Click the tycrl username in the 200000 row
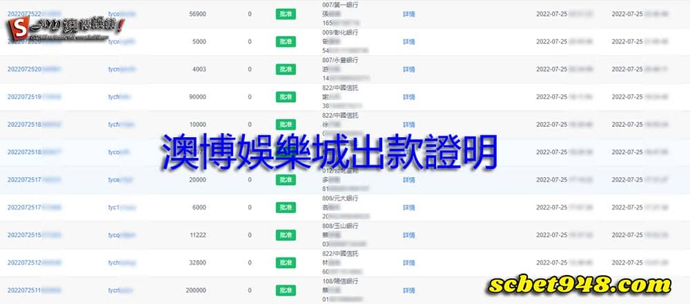Viewport: 690px width, 304px height. pyautogui.click(x=121, y=290)
